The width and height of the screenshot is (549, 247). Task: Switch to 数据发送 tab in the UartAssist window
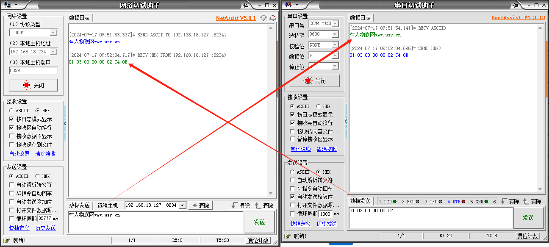[x=360, y=201]
